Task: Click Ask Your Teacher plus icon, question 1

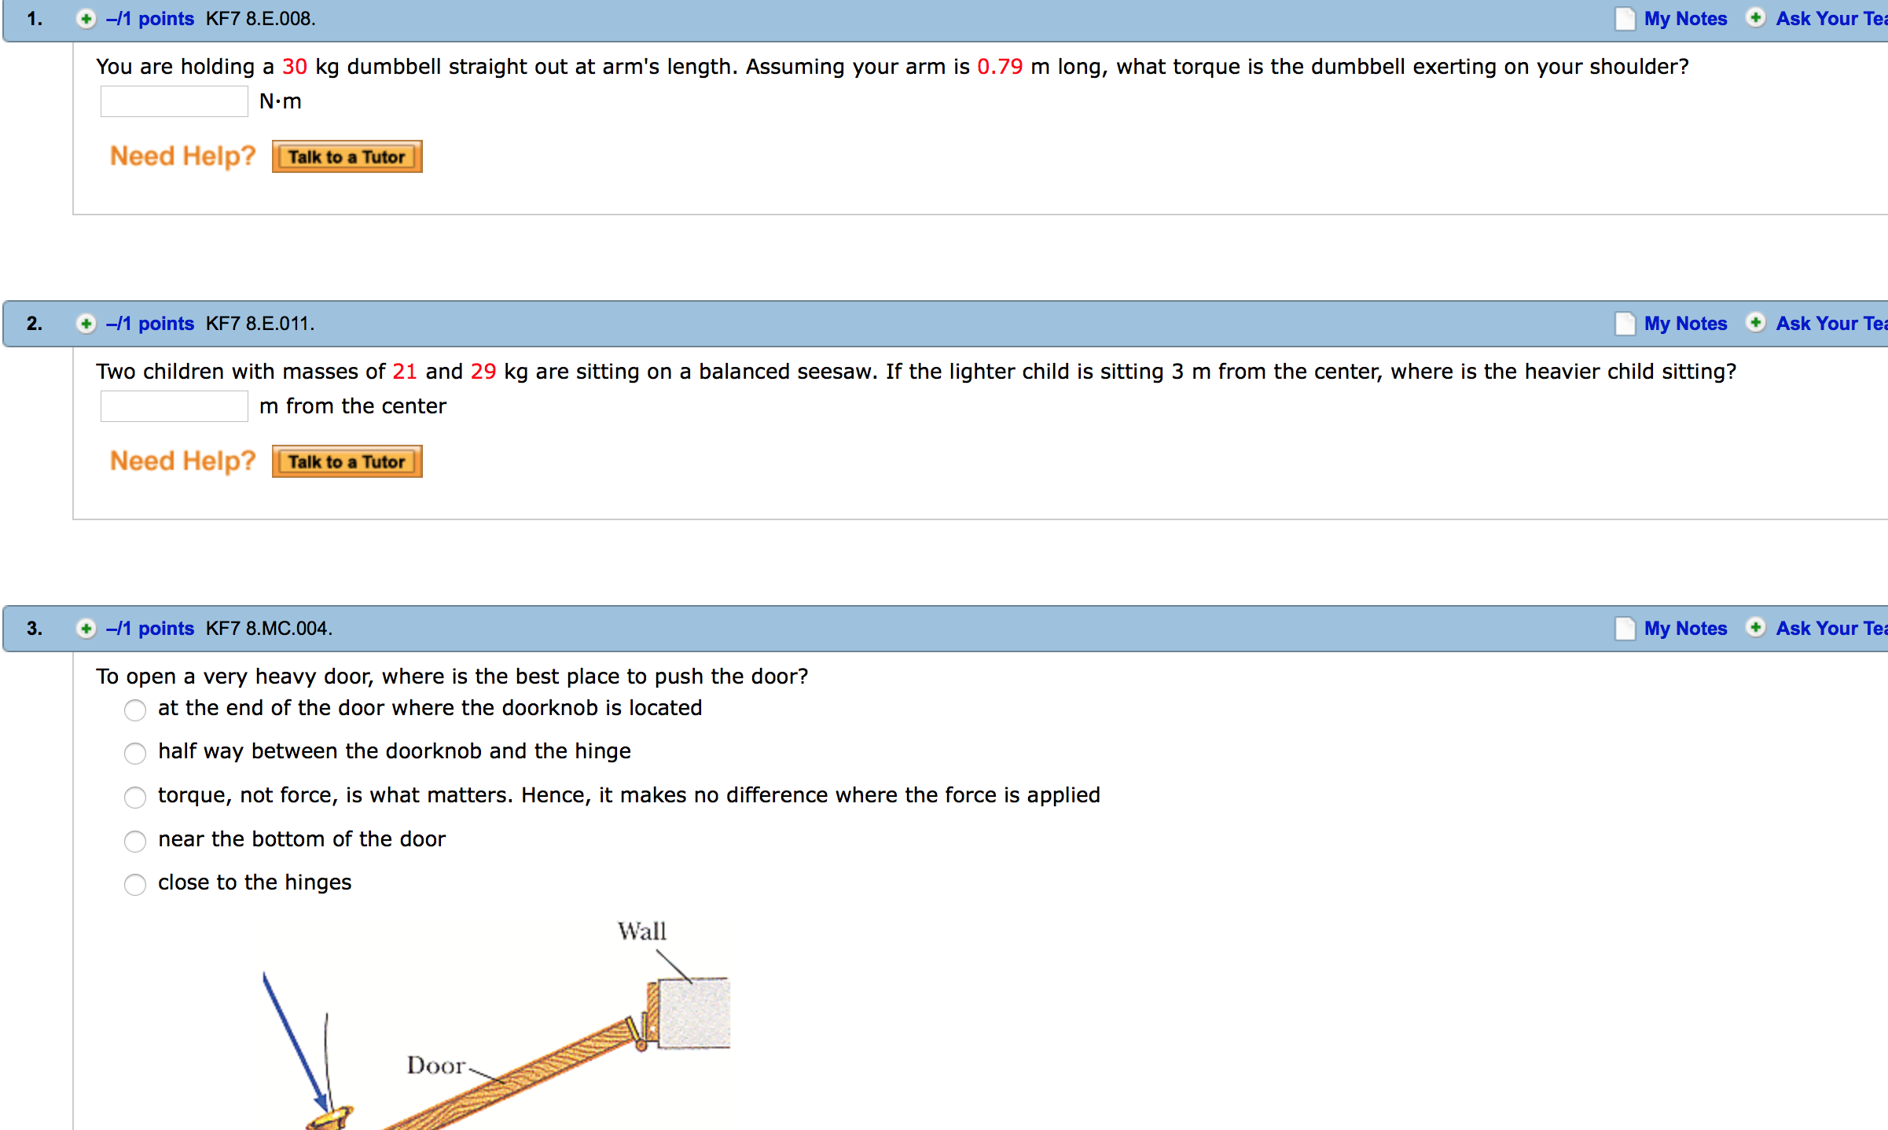Action: tap(1755, 18)
